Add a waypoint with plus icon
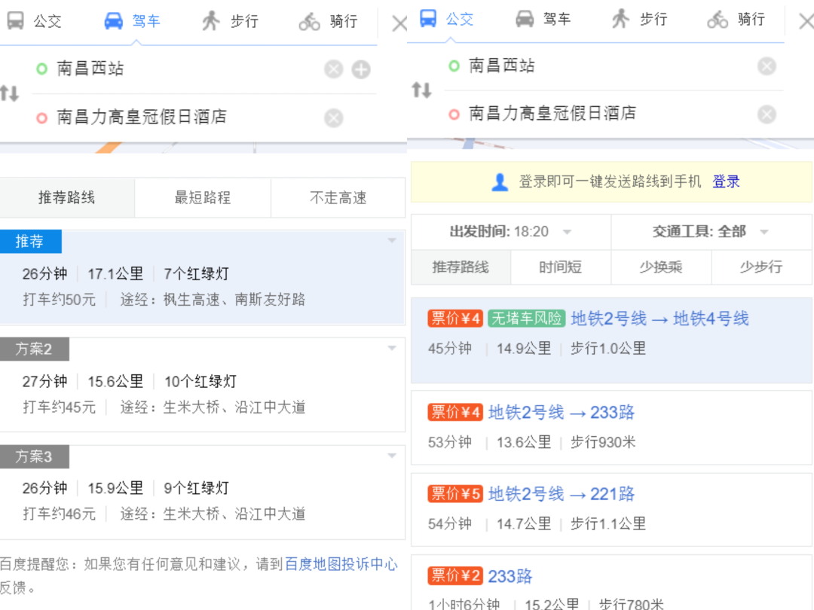The height and width of the screenshot is (610, 814). pos(361,69)
